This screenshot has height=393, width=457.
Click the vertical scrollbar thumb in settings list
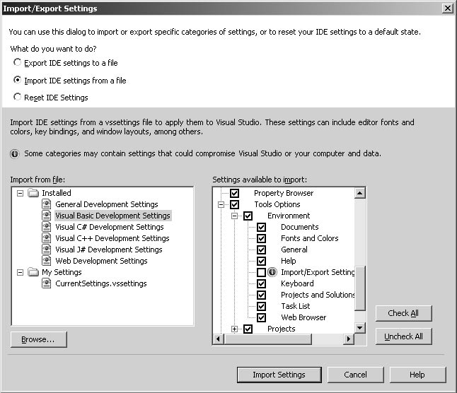coord(360,288)
